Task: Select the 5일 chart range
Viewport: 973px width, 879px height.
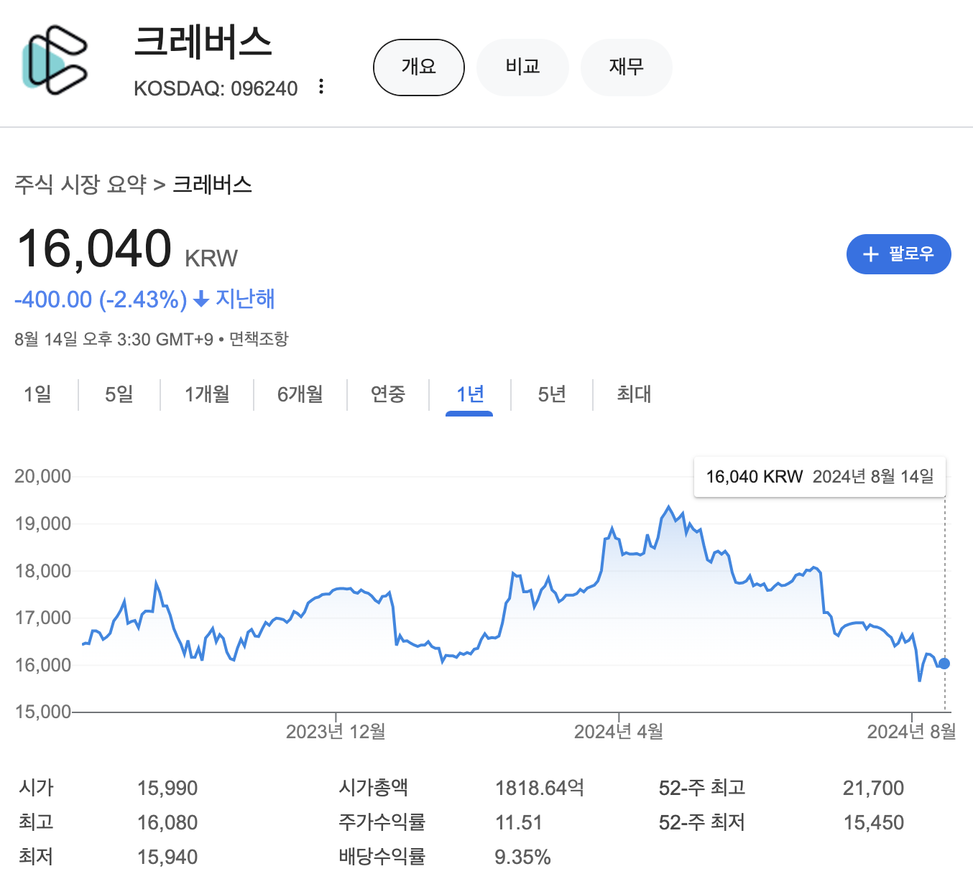Action: (x=119, y=394)
